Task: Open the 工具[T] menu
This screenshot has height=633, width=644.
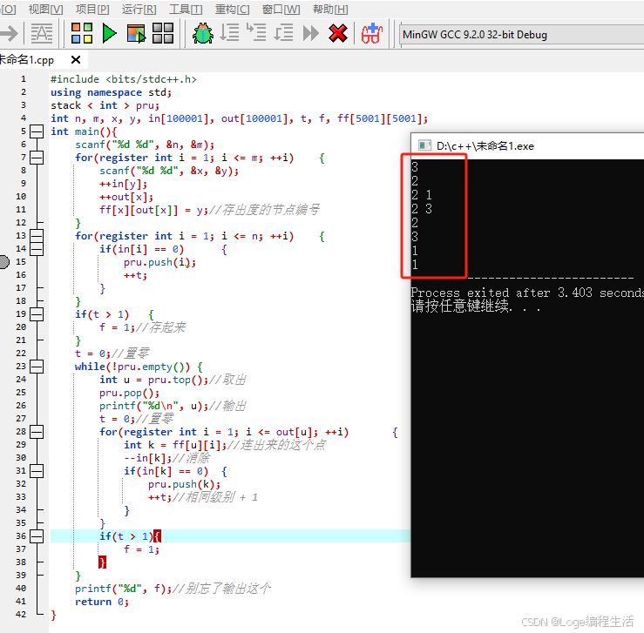Action: pos(186,9)
